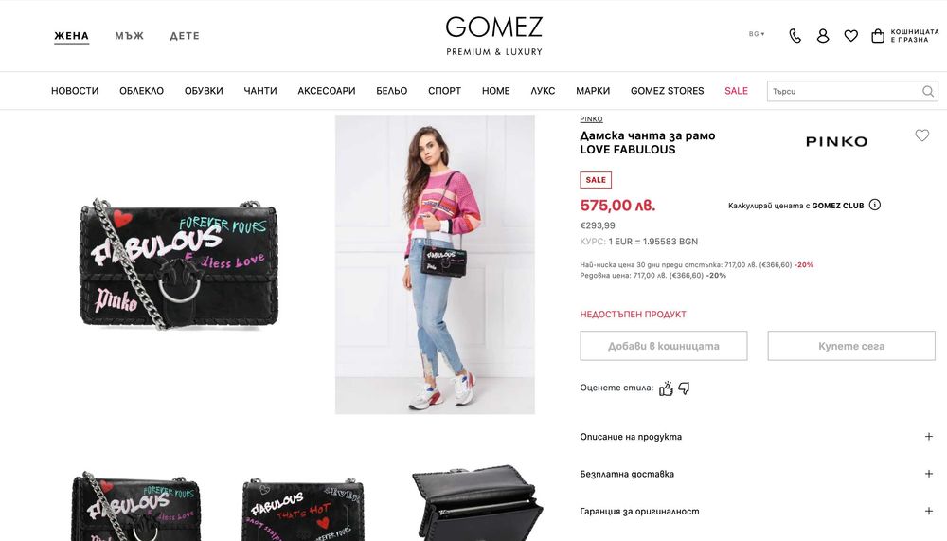947x541 pixels.
Task: Open the BG language dropdown
Action: click(x=757, y=34)
